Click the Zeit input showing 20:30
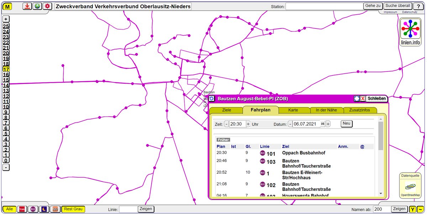This screenshot has height=215, width=427. coord(237,124)
